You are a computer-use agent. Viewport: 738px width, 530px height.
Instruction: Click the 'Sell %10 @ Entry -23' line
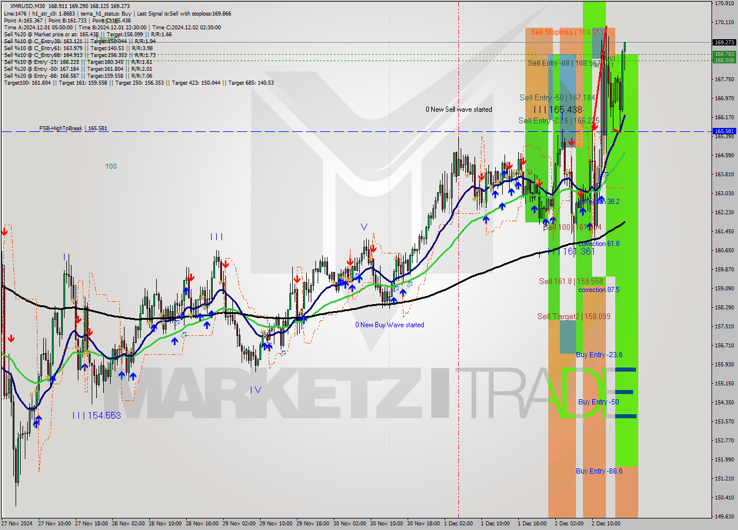pyautogui.click(x=78, y=62)
